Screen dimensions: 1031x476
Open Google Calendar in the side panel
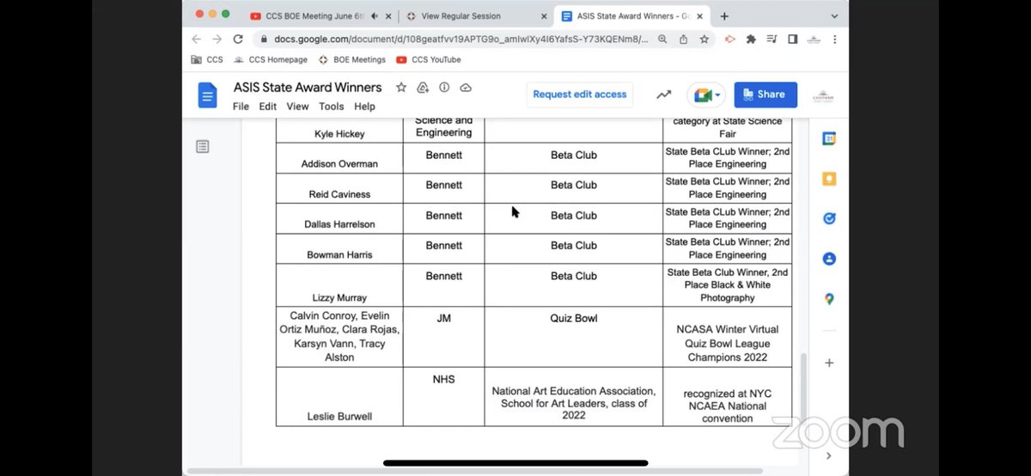tap(829, 139)
